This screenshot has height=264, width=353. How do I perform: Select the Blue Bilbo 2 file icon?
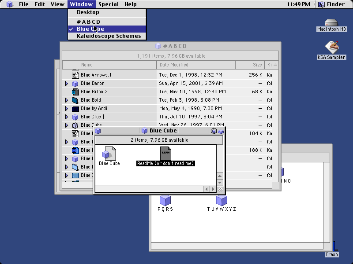[75, 92]
